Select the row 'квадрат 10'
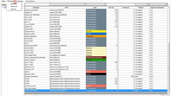Image resolution: width=171 pixels, height=96 pixels. click(x=96, y=27)
